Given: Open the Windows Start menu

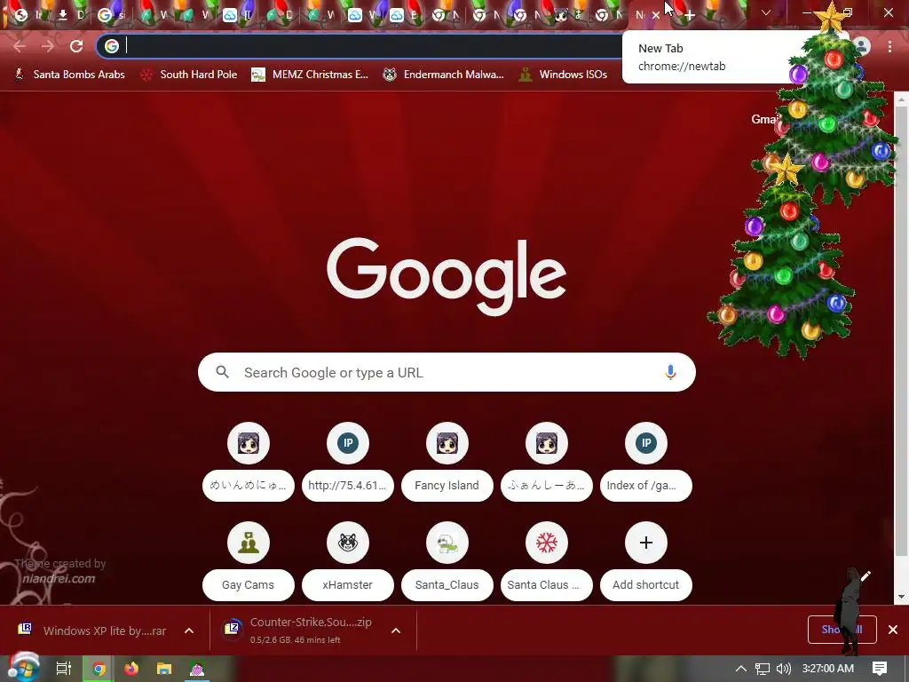Looking at the screenshot, I should [x=23, y=668].
